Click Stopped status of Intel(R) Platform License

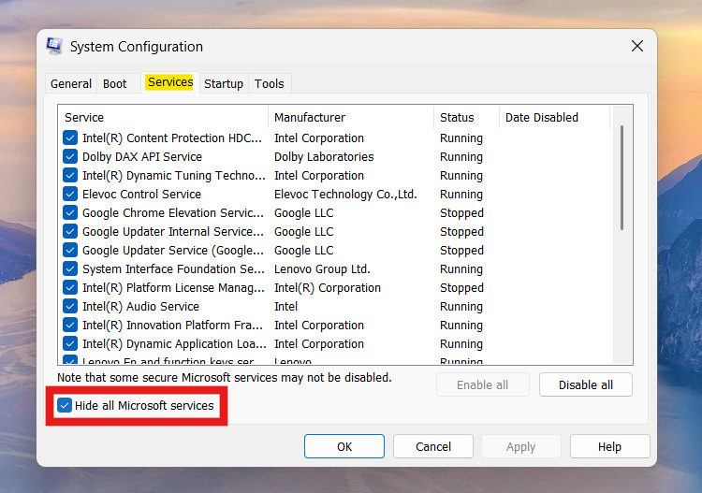[x=461, y=287]
